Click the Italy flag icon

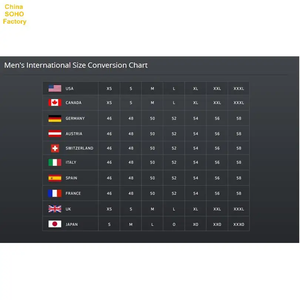coord(55,162)
